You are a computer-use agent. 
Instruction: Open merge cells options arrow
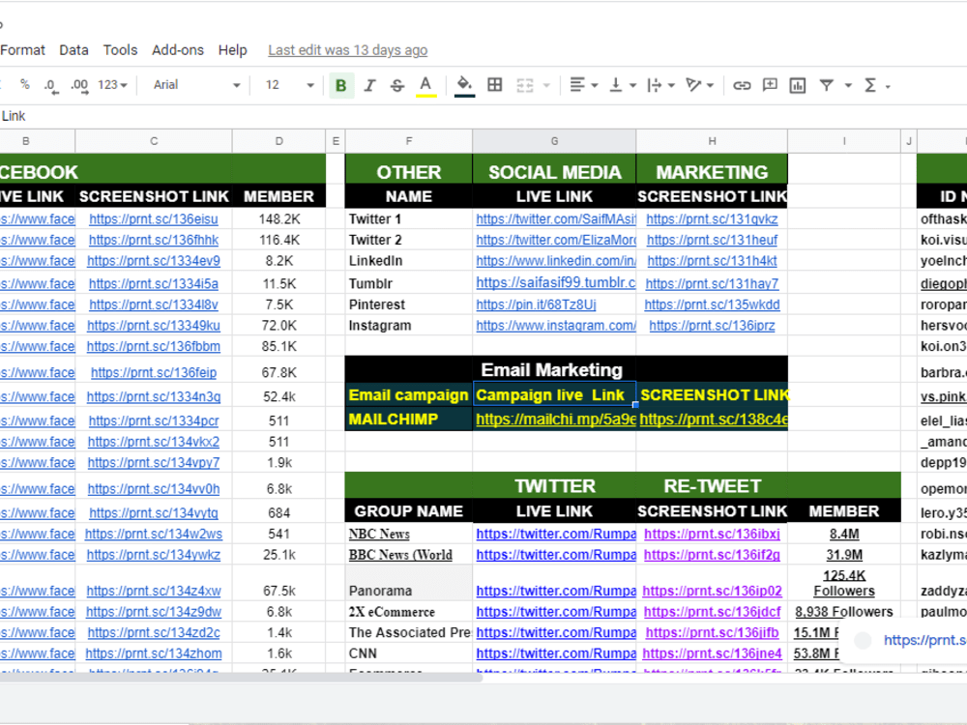[546, 86]
